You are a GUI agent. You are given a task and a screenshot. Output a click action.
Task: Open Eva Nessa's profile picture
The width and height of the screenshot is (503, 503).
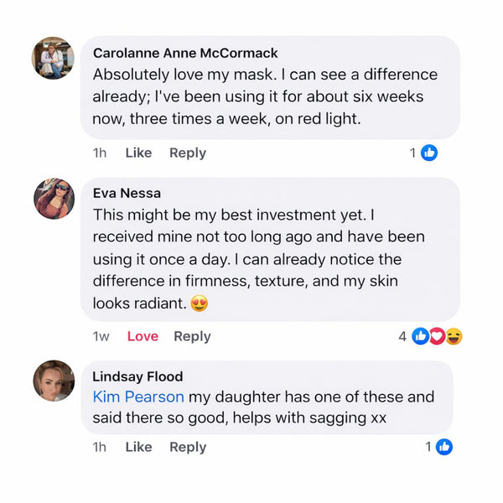tap(54, 199)
